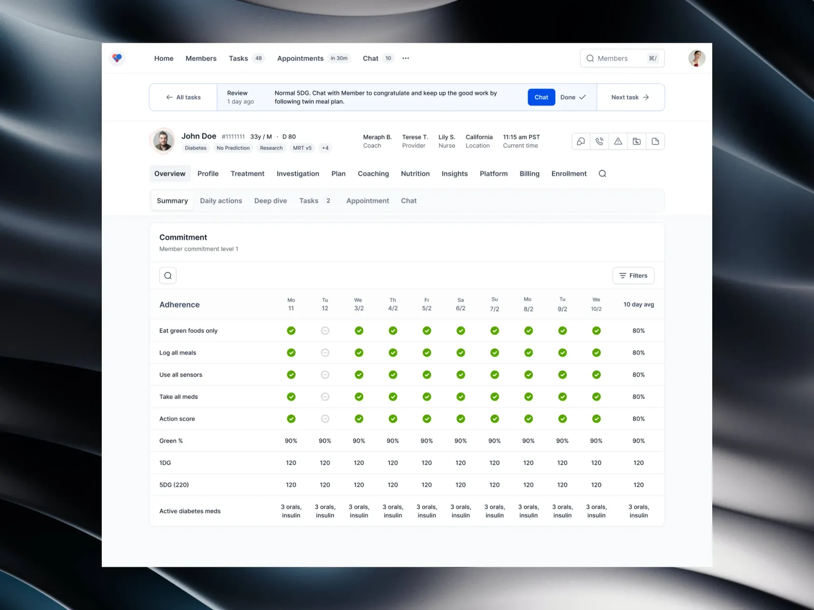Screen dimensions: 814x610
Task: Toggle Log all meals empty mark for Tu 12
Action: coord(325,353)
